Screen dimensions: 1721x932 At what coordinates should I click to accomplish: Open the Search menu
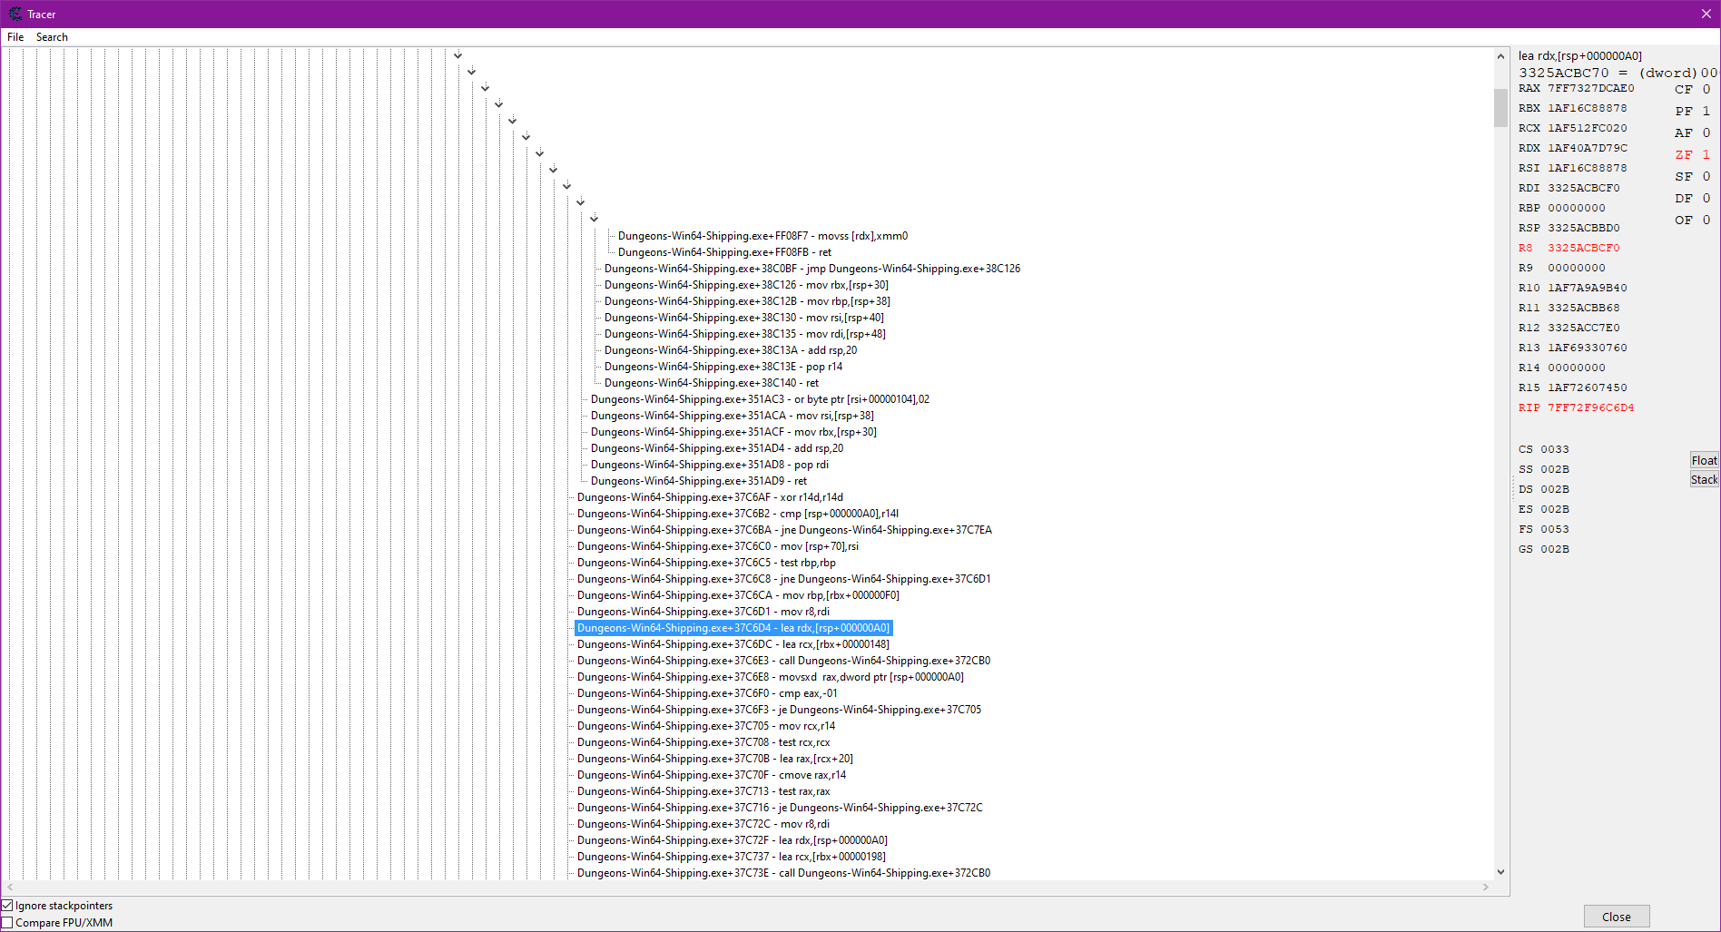52,37
